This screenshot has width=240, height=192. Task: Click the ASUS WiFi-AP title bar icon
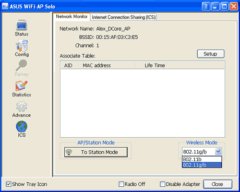point(5,6)
